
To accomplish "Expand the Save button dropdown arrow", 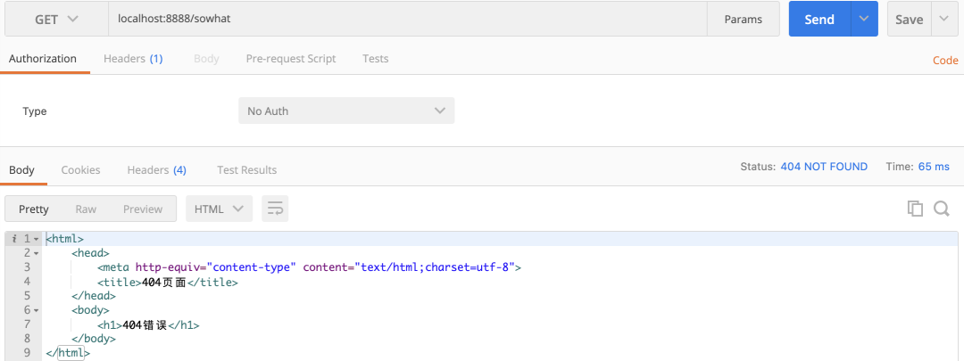I will [x=944, y=19].
